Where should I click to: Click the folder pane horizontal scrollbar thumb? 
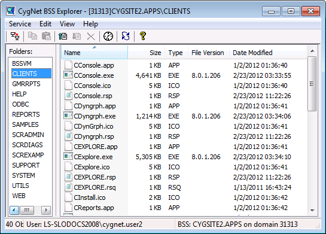[x=27, y=210]
